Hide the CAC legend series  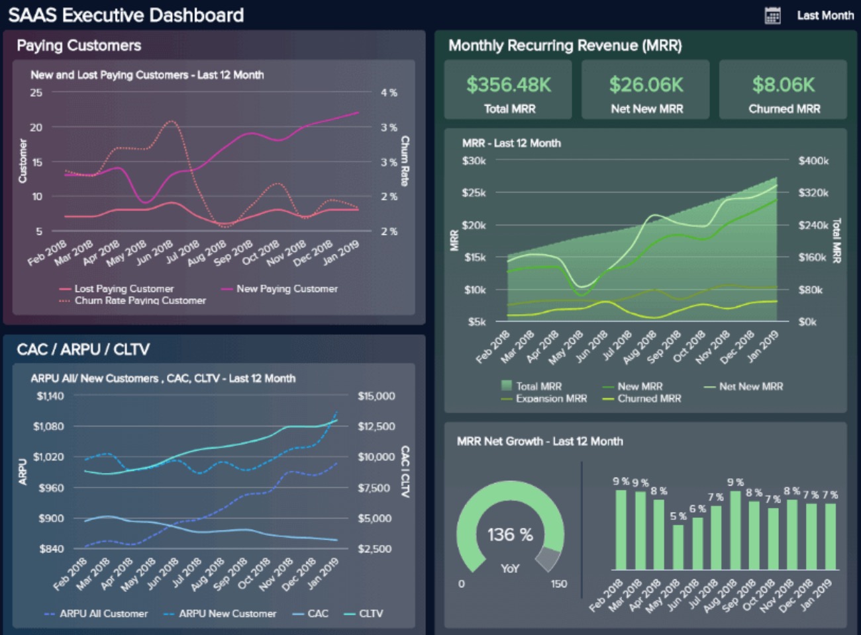click(x=311, y=613)
